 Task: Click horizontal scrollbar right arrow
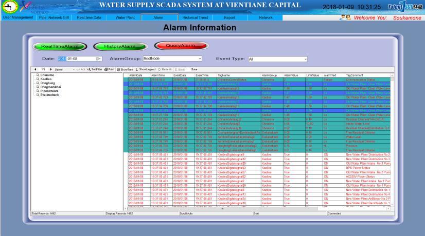point(388,209)
